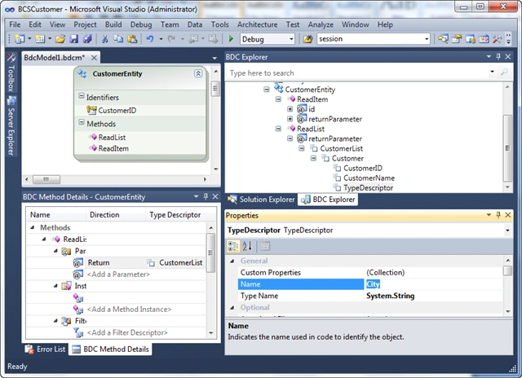Pin the BDC Explorer panel
Screen dimensions: 522x378
(x=498, y=57)
